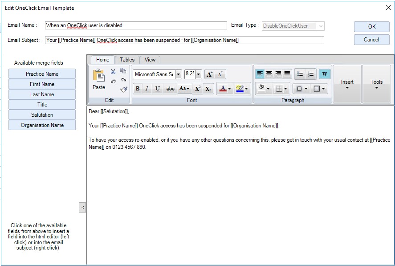Click the Cancel button
Image resolution: width=395 pixels, height=266 pixels.
pyautogui.click(x=371, y=40)
